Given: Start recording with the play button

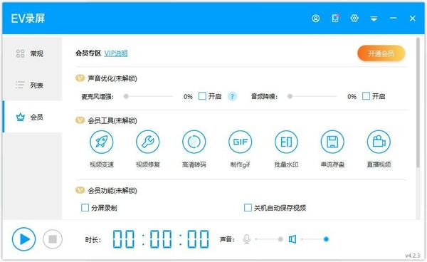Looking at the screenshot, I should click(x=24, y=239).
